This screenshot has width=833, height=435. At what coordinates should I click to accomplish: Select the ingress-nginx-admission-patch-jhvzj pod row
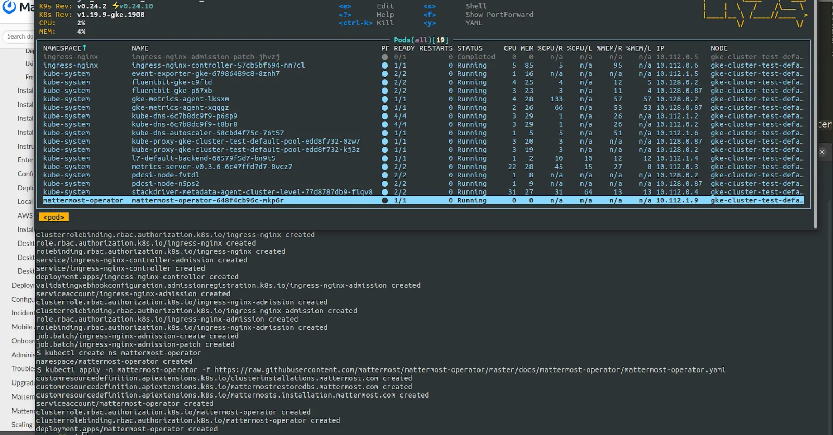click(423, 57)
